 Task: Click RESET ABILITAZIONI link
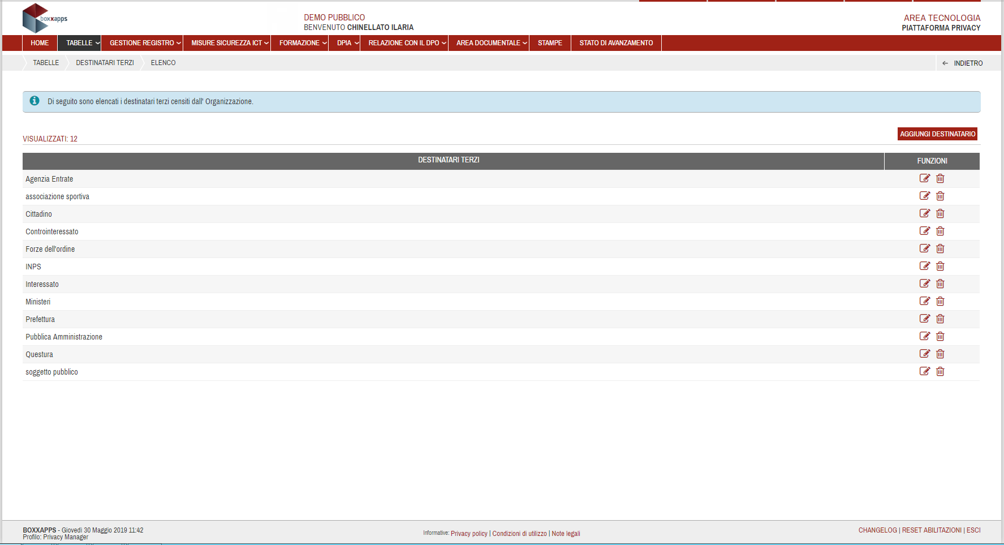[x=932, y=530]
